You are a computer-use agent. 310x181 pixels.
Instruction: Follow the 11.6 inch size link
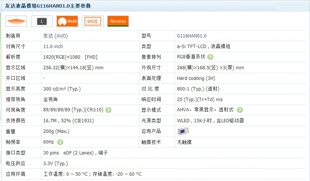tap(53, 47)
